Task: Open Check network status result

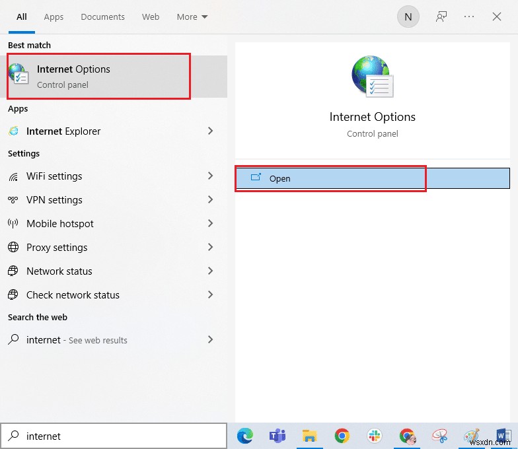Action: 114,294
